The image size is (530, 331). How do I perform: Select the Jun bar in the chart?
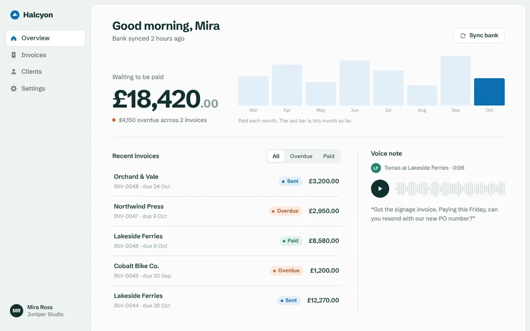click(354, 83)
